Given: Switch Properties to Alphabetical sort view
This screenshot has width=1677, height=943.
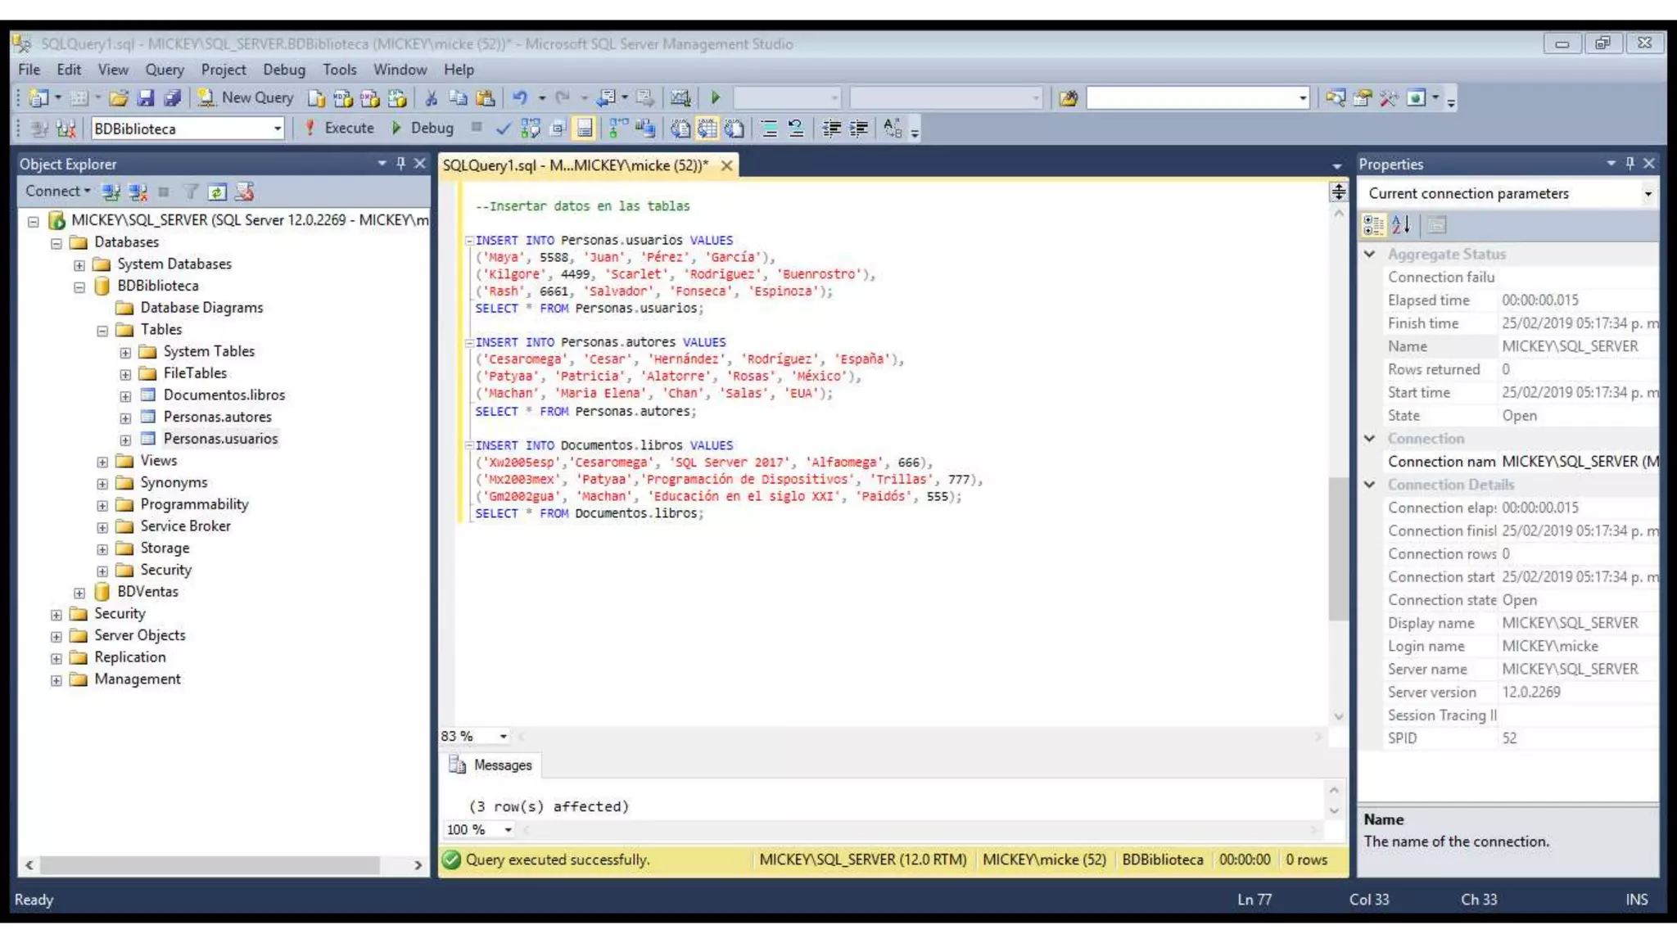Looking at the screenshot, I should coord(1401,224).
